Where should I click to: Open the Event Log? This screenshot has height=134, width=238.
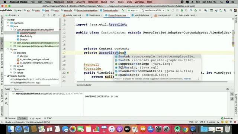pos(227,118)
